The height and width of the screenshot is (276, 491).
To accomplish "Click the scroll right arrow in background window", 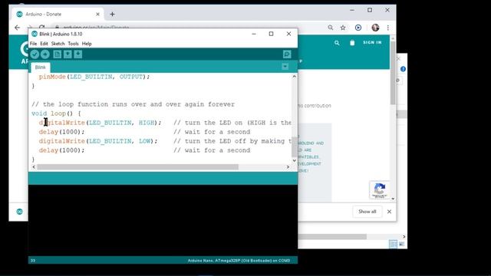I will coord(404,237).
